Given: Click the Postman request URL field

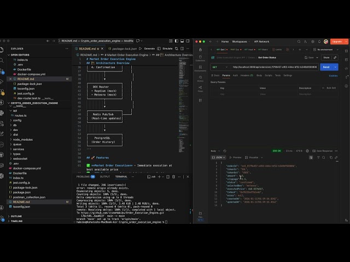Looking at the screenshot, I should tap(275, 67).
